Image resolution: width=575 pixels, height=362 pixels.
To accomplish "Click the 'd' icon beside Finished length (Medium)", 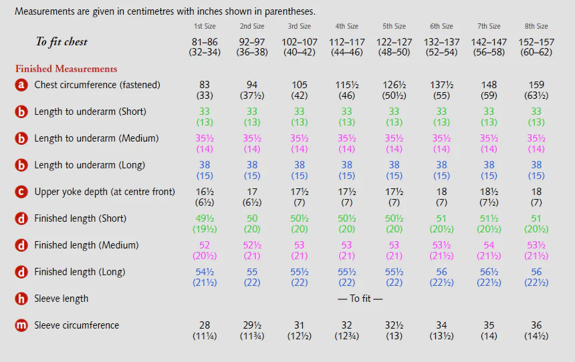I will pyautogui.click(x=21, y=245).
